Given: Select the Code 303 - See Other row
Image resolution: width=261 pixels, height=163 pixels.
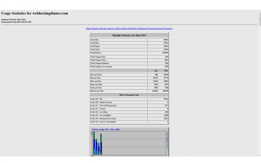Looking at the screenshot, I should click(x=129, y=112).
